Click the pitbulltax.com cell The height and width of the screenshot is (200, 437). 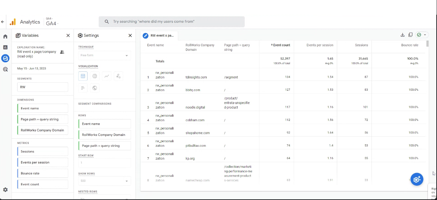[196, 146]
